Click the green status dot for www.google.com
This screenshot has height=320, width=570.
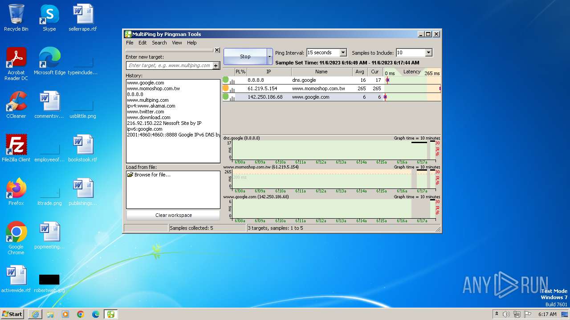pyautogui.click(x=226, y=96)
